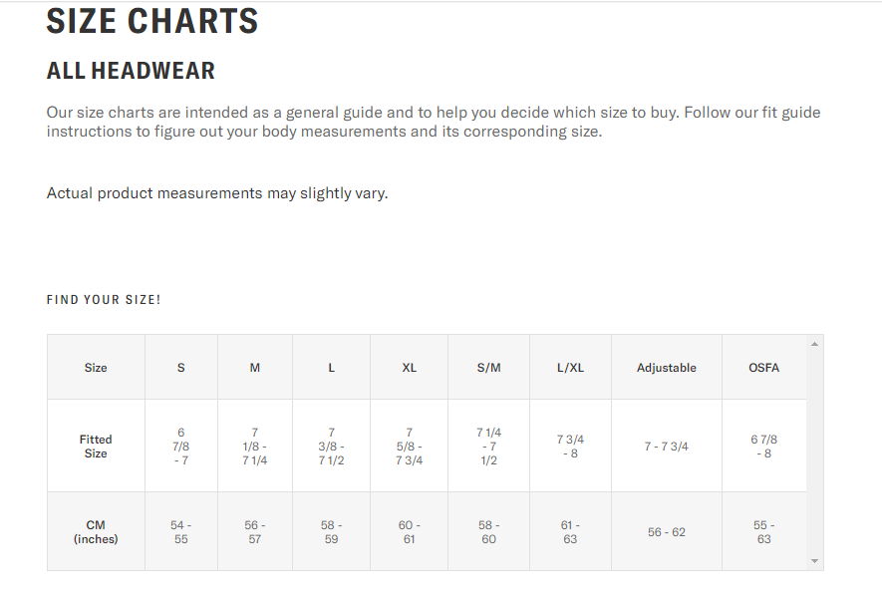Click the Size header cell
Image resolution: width=882 pixels, height=597 pixels.
pyautogui.click(x=96, y=368)
